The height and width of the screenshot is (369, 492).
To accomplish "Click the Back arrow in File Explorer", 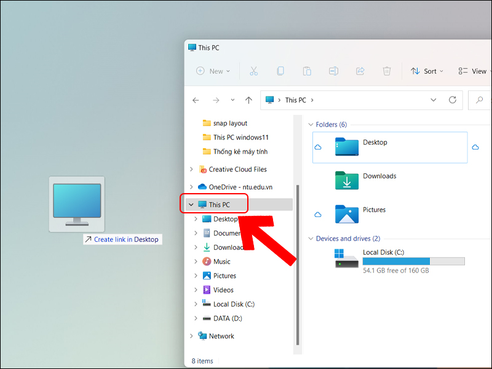I will click(x=196, y=100).
